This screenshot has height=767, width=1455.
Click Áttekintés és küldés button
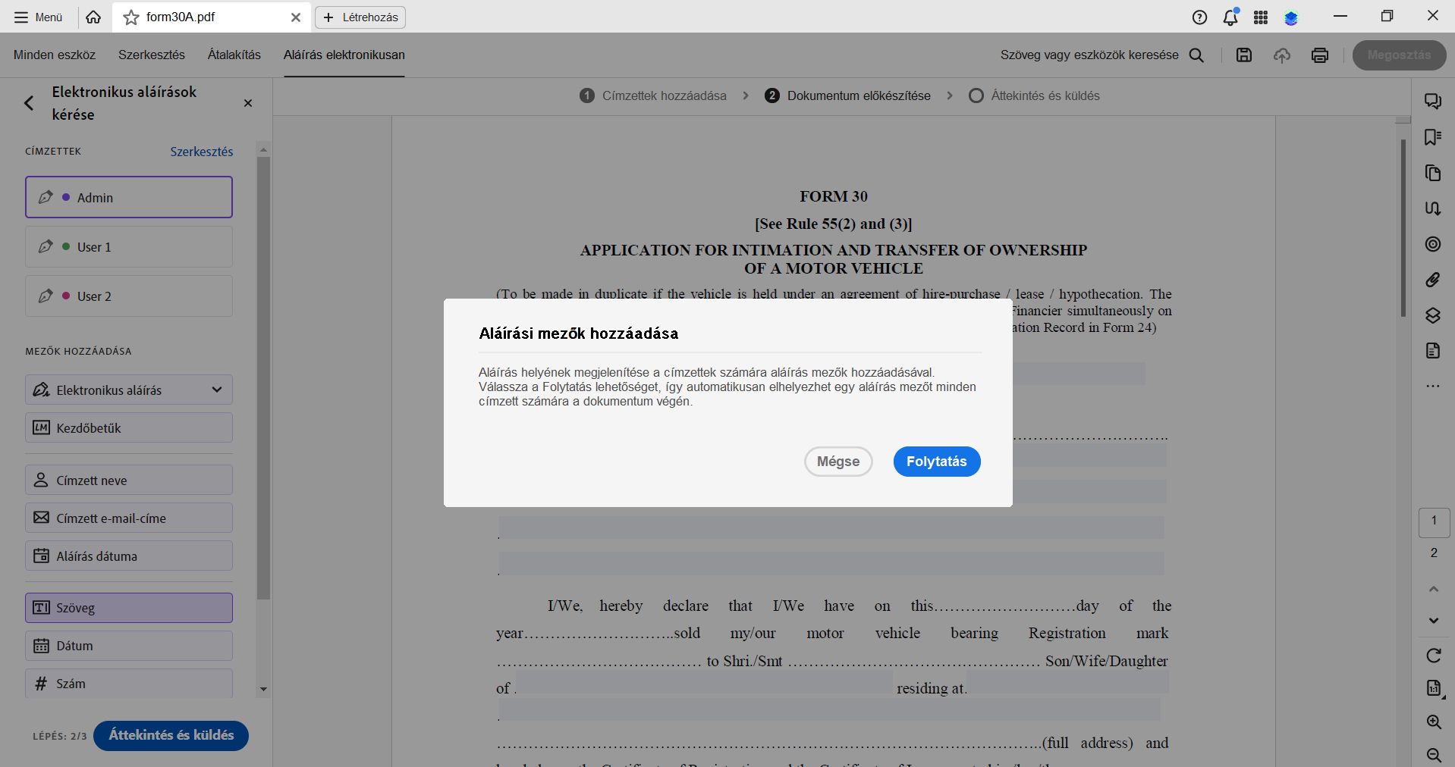(x=171, y=735)
